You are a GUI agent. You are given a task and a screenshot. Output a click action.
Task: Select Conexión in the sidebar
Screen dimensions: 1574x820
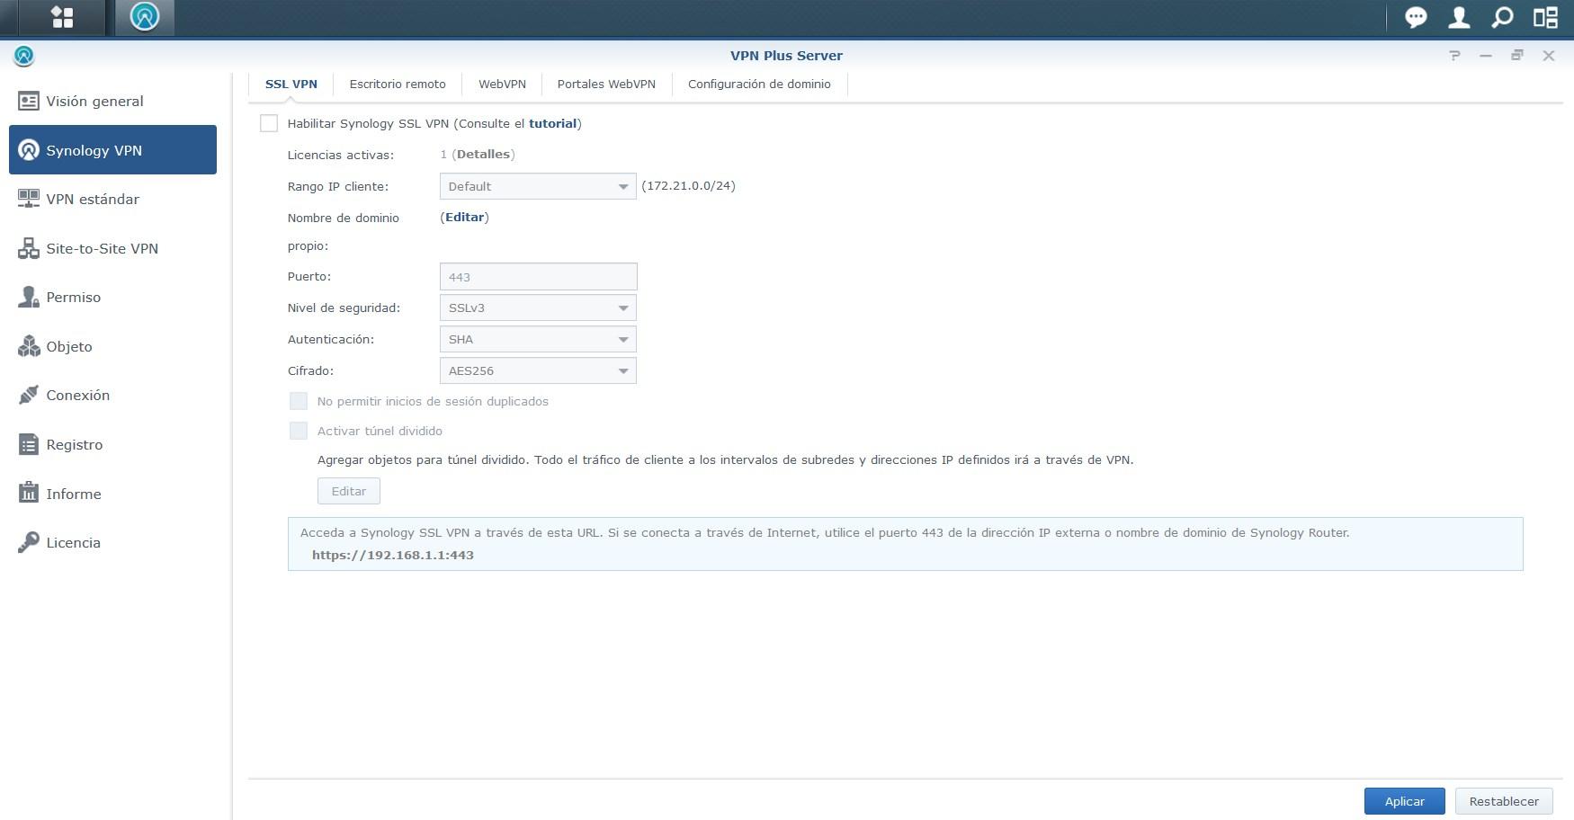(x=112, y=395)
